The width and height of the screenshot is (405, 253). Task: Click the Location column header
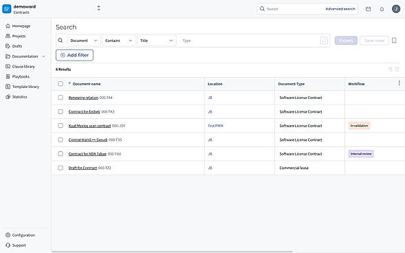[x=215, y=84]
